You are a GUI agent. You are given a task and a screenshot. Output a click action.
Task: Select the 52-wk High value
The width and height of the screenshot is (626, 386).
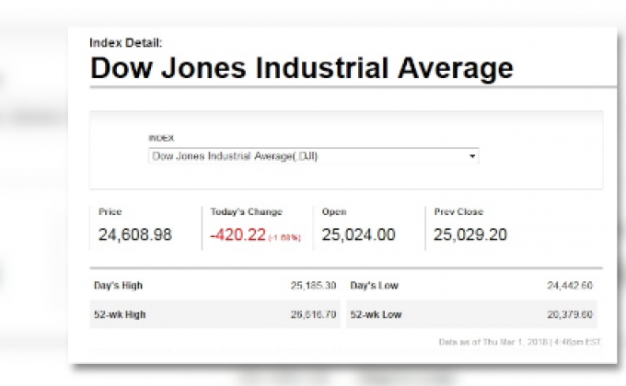313,314
